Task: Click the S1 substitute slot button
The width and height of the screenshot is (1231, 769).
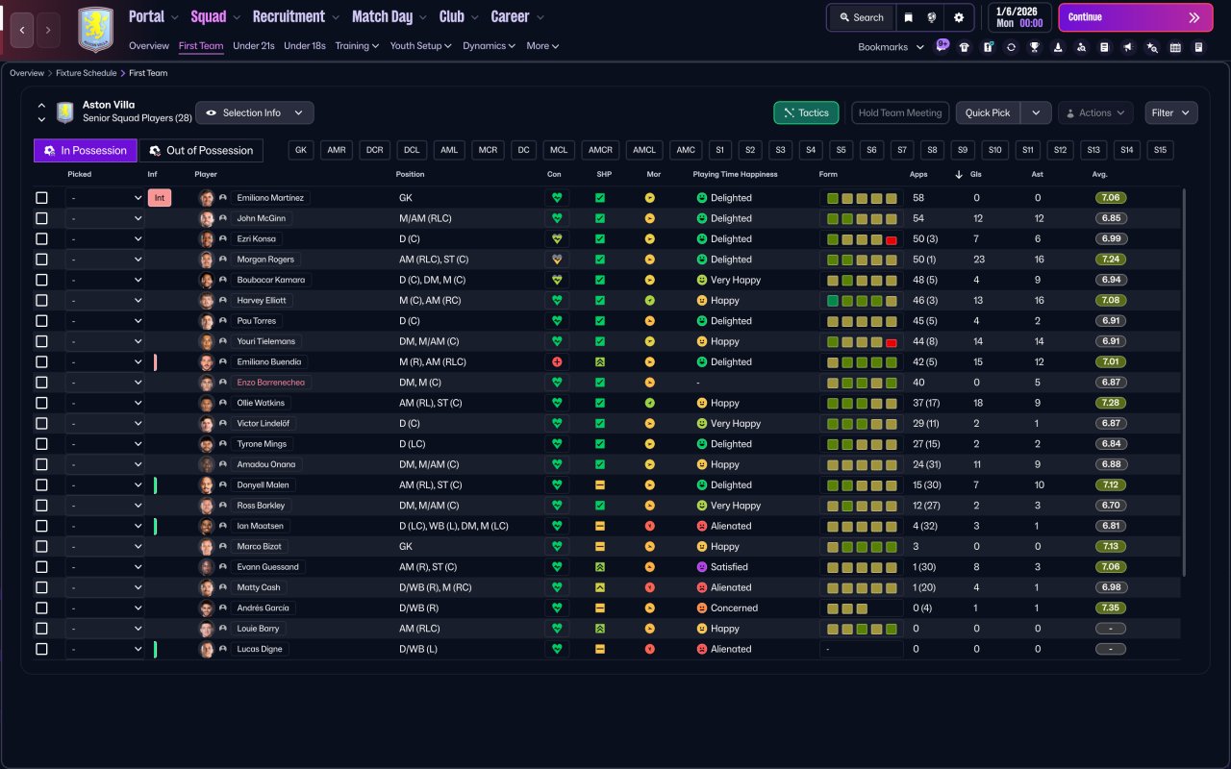Action: point(720,151)
